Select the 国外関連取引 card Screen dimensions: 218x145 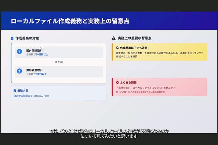pyautogui.click(x=59, y=52)
